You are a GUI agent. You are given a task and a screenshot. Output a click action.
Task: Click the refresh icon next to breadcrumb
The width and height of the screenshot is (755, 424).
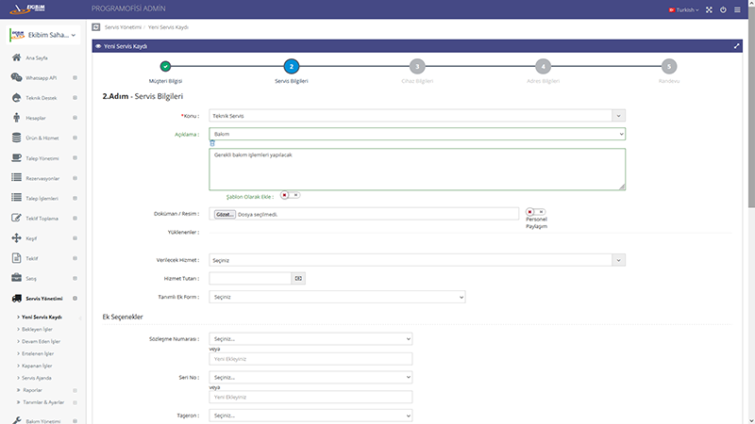coord(95,27)
